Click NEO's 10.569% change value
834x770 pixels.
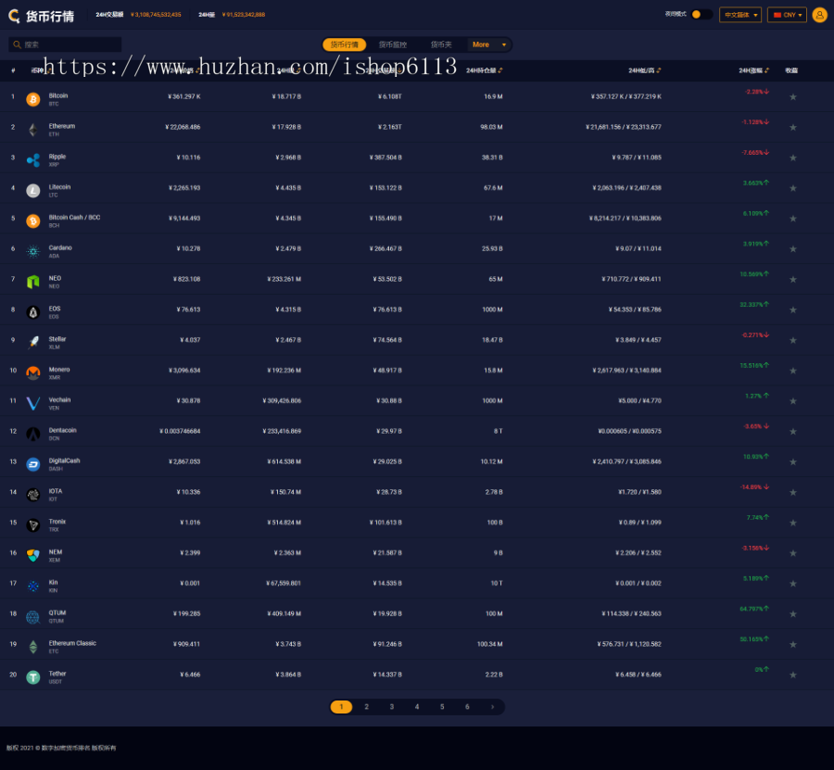(x=754, y=274)
